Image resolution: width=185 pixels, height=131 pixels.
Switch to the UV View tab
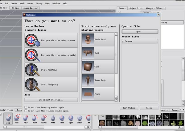[x=15, y=8]
